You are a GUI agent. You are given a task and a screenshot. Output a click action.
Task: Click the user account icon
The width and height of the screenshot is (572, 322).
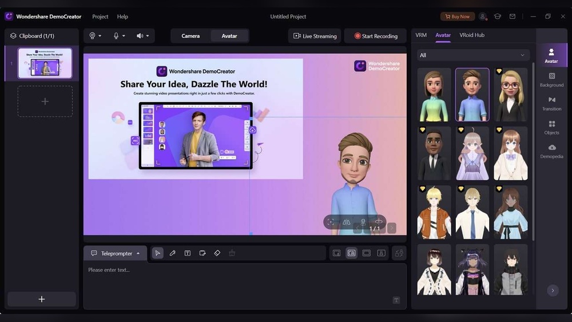[x=483, y=17]
